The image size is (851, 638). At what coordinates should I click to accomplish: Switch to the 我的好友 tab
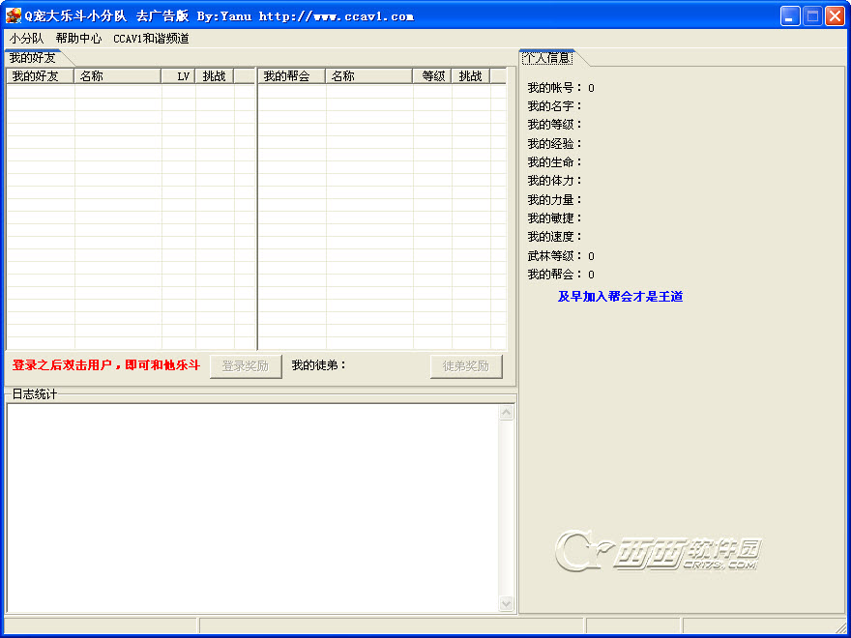tap(33, 58)
